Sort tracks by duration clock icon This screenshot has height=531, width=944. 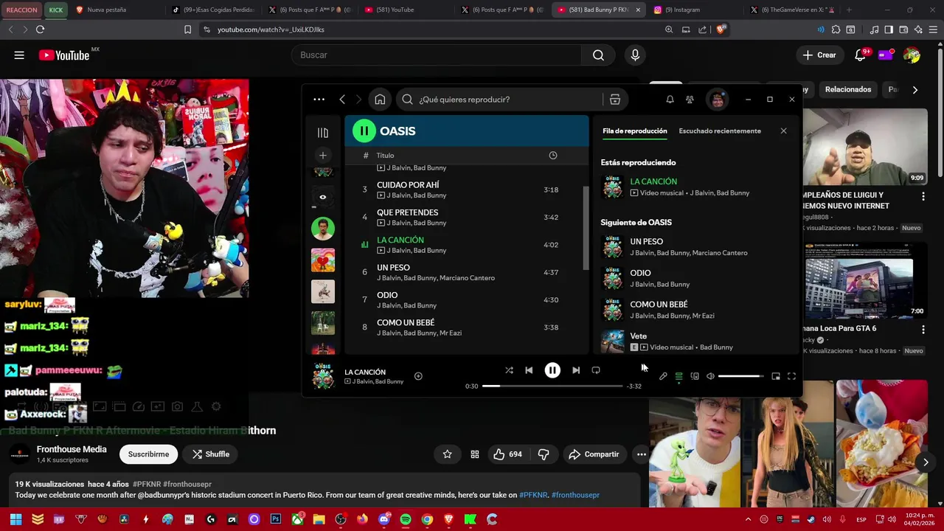(552, 155)
